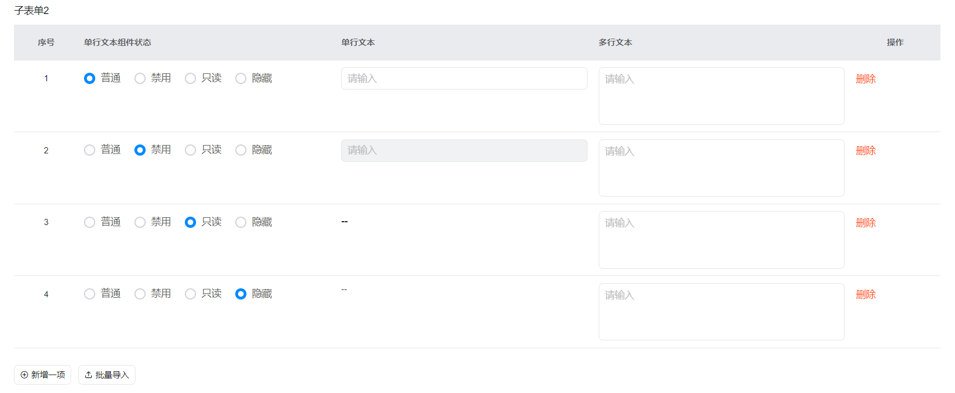Delete row 1 with 删除 link

point(866,79)
